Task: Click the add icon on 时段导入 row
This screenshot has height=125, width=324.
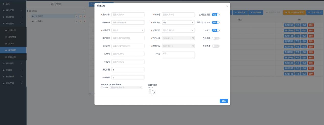Action: (76, 21)
